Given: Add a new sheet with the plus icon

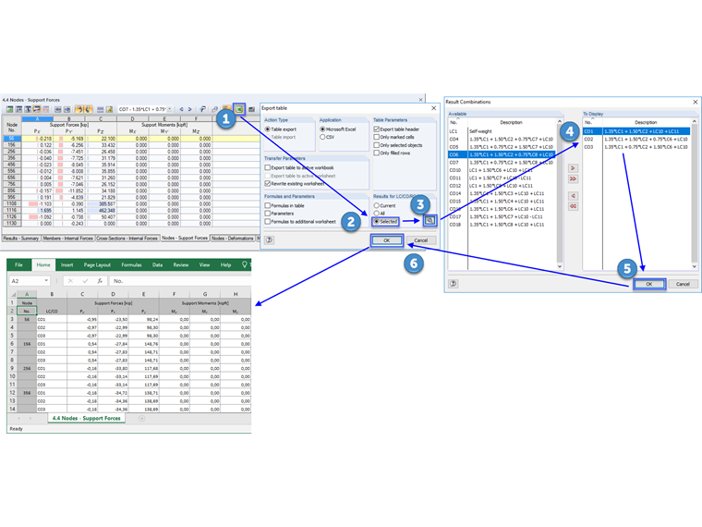Looking at the screenshot, I should click(x=142, y=418).
